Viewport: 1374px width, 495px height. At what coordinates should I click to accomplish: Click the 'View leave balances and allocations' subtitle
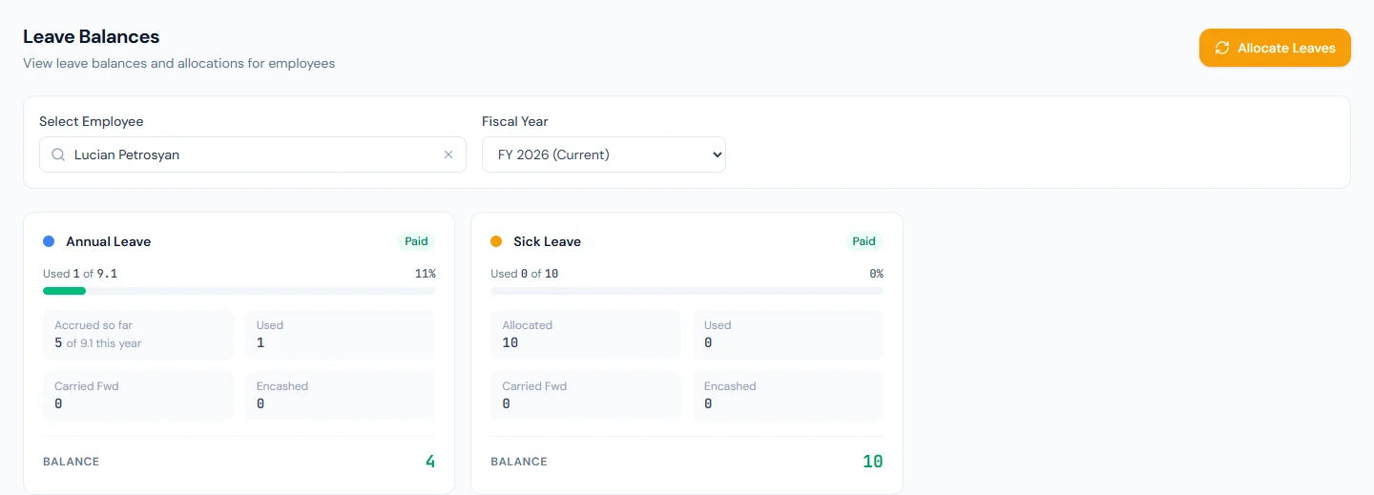point(179,64)
